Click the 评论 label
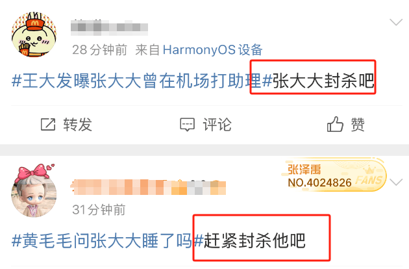The height and width of the screenshot is (269, 409). (x=217, y=124)
